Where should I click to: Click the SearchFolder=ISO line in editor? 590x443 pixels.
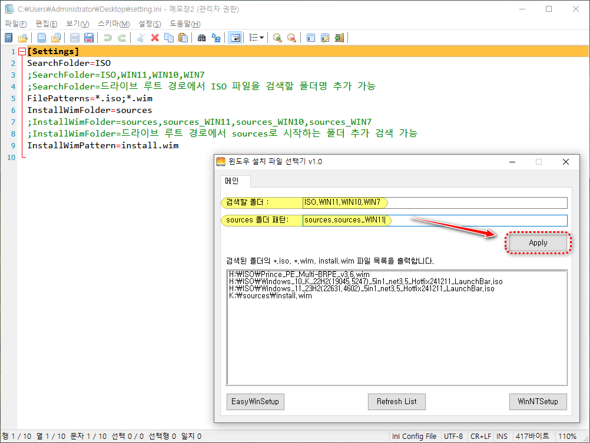[x=69, y=63]
